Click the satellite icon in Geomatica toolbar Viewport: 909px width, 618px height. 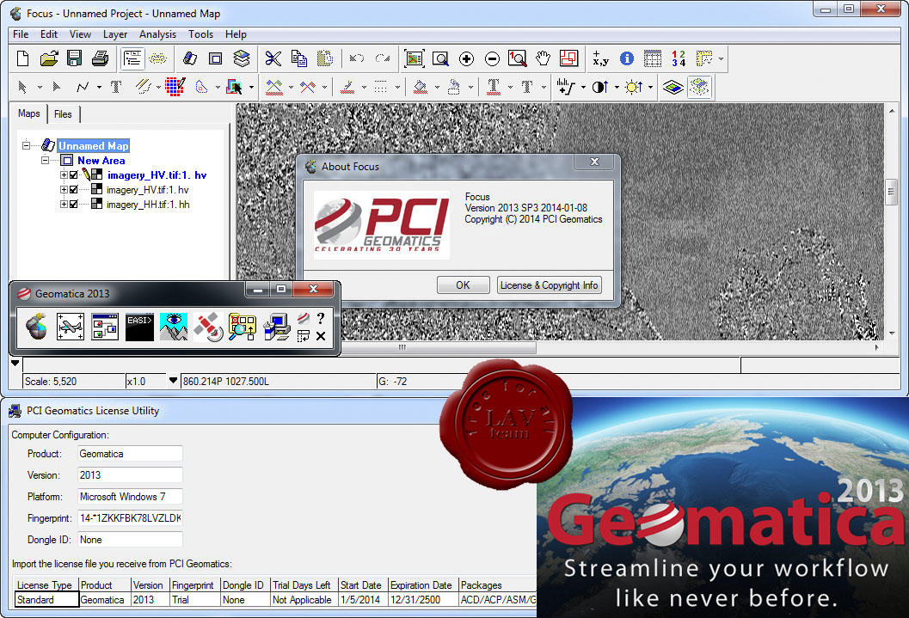[208, 327]
